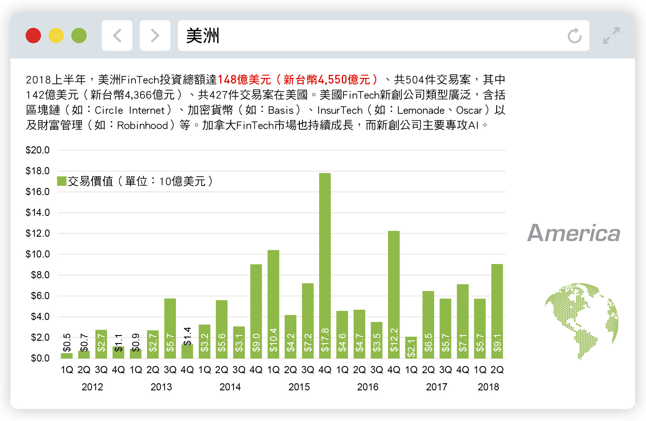Click the 2018 year axis label
This screenshot has height=421, width=646.
click(x=489, y=387)
